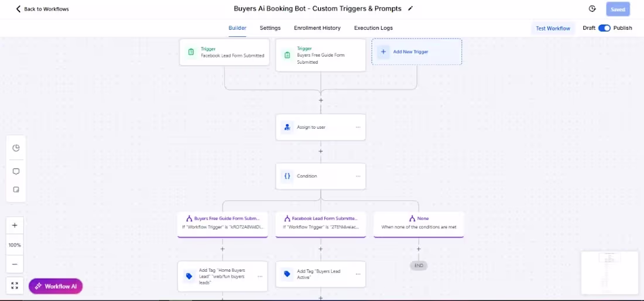The height and width of the screenshot is (301, 644).
Task: Open version history clock icon
Action: pos(592,9)
